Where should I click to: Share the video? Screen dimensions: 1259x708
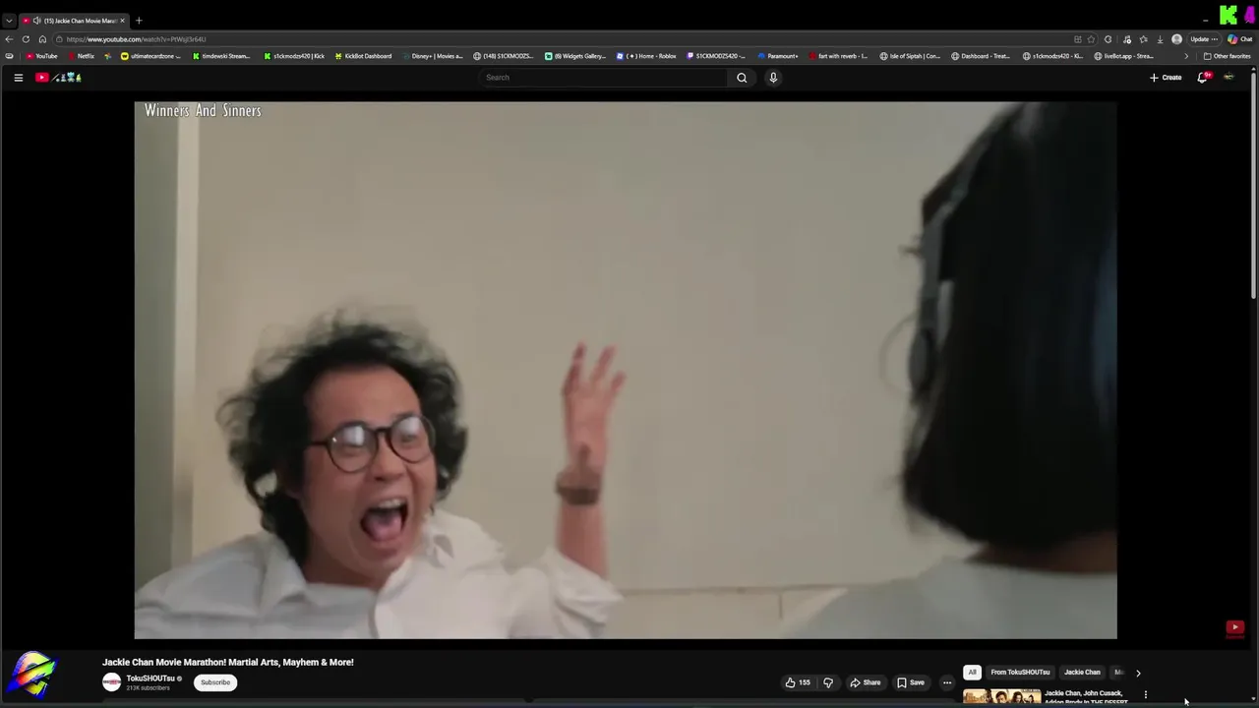[x=866, y=682]
